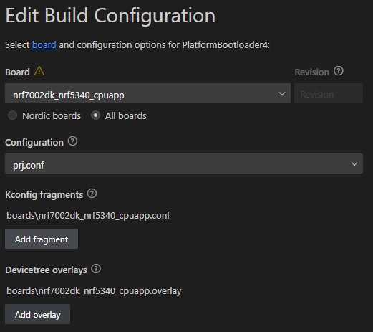Click the chevron arrow in the Board selector

click(x=282, y=93)
